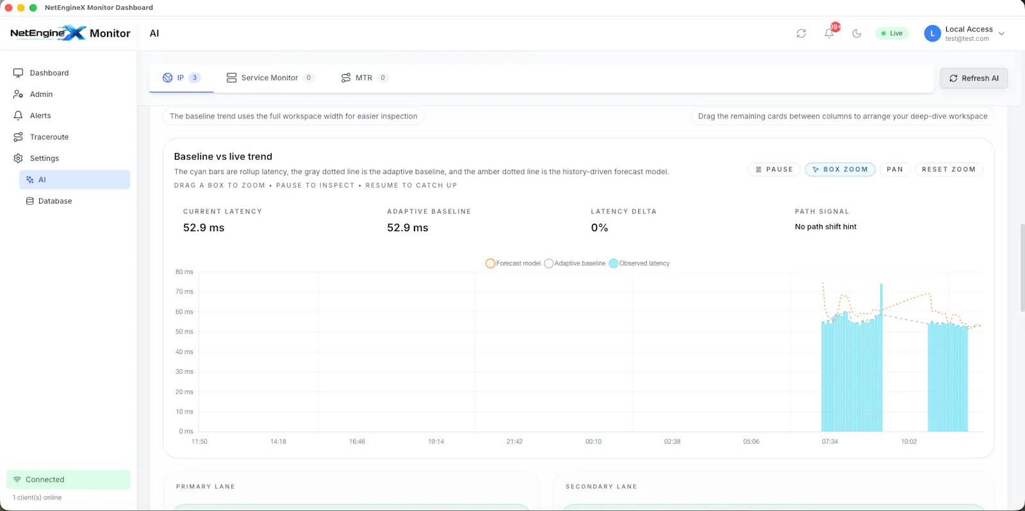
Task: Click the 1 client(s) online text
Action: [37, 498]
